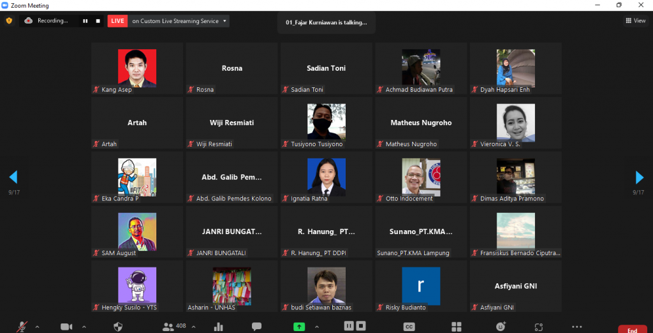Unmute the microphone in the bottom toolbar
Image resolution: width=653 pixels, height=333 pixels.
click(22, 327)
